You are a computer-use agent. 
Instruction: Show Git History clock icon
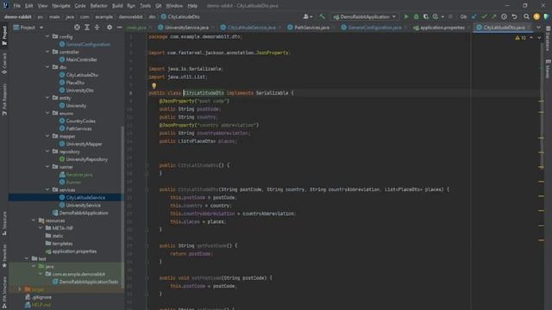pos(504,16)
